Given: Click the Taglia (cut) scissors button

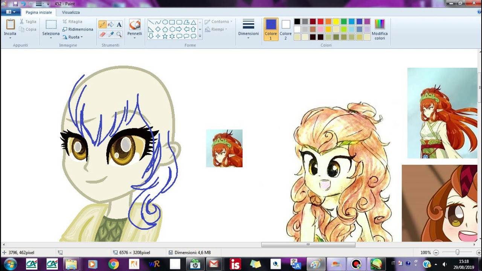Looking at the screenshot, I should click(28, 22).
